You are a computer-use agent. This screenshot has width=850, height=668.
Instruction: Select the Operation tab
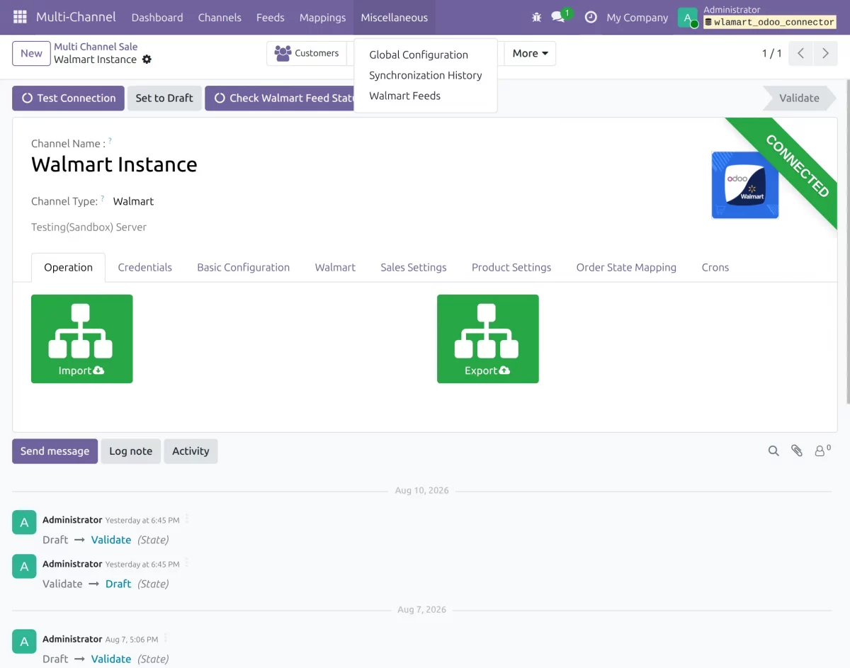coord(69,267)
